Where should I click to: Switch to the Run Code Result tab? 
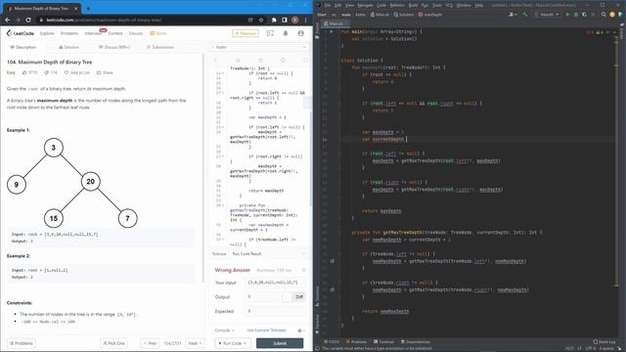click(246, 254)
